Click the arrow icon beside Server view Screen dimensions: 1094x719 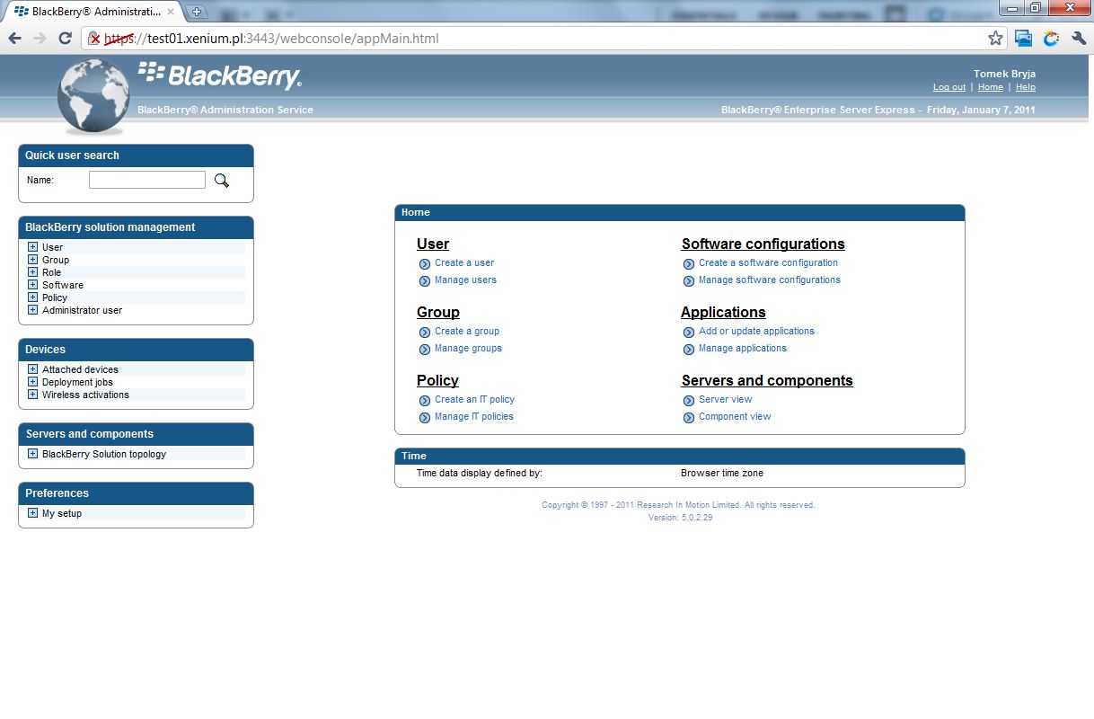pyautogui.click(x=689, y=400)
